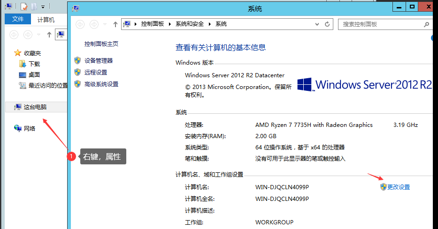Viewport: 438px width, 229px height.
Task: Select 收藏夹 in navigation pane
Action: [x=32, y=53]
